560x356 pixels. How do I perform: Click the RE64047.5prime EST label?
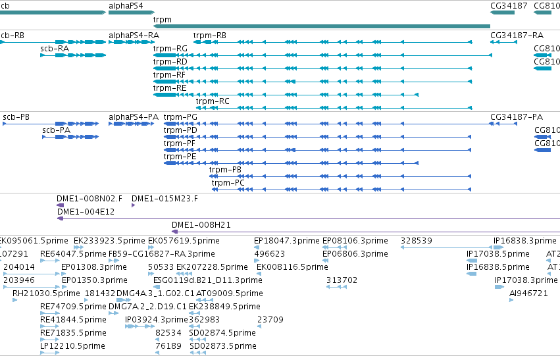click(73, 254)
